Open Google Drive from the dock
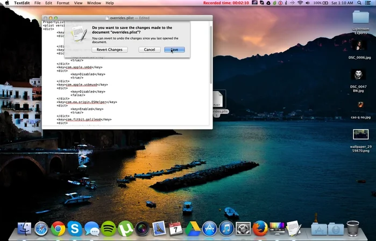The image size is (376, 241). (x=193, y=229)
